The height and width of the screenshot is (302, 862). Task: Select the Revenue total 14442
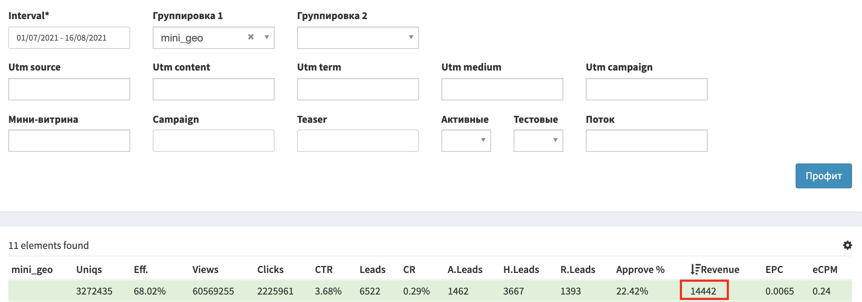coord(703,291)
